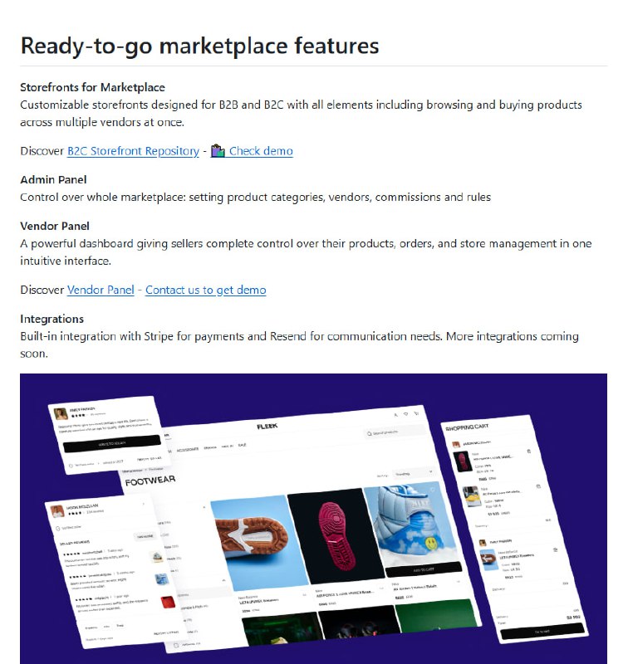Click the Accessories nav item in mockup
This screenshot has height=664, width=628.
pyautogui.click(x=187, y=449)
